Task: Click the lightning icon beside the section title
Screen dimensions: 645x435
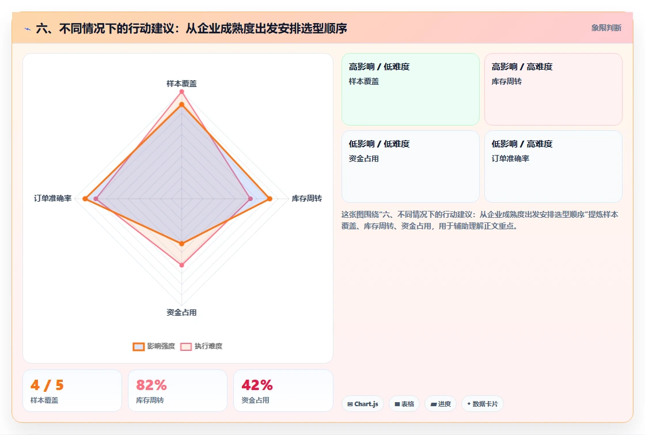Action: [x=28, y=29]
